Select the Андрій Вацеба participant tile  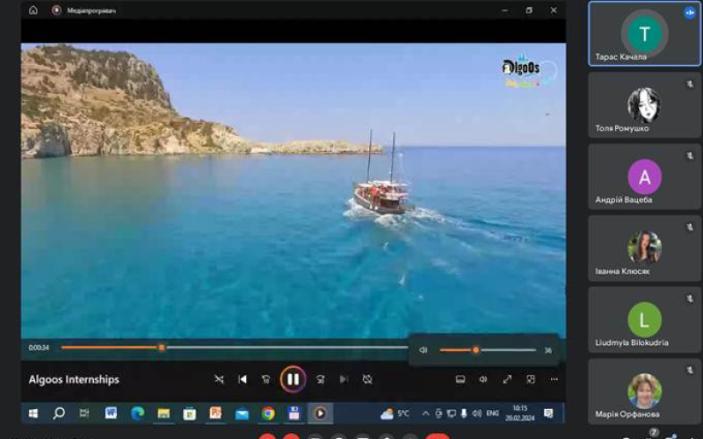(x=645, y=176)
